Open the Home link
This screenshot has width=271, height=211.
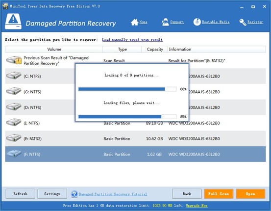tap(143, 22)
